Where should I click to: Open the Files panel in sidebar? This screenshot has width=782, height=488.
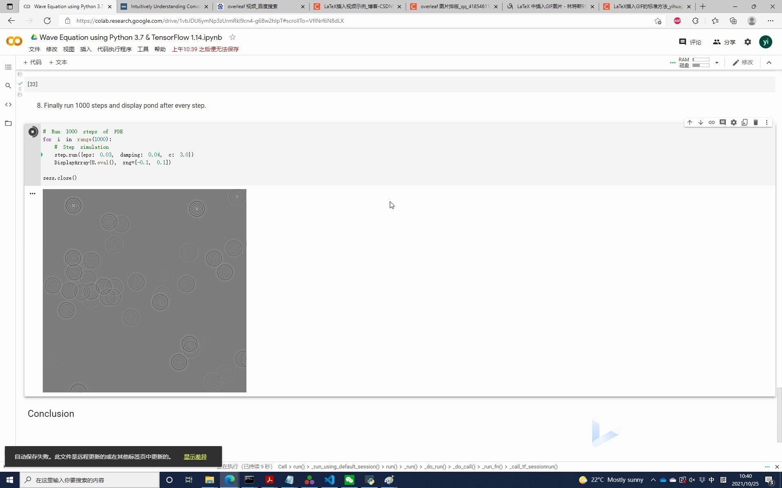click(8, 123)
